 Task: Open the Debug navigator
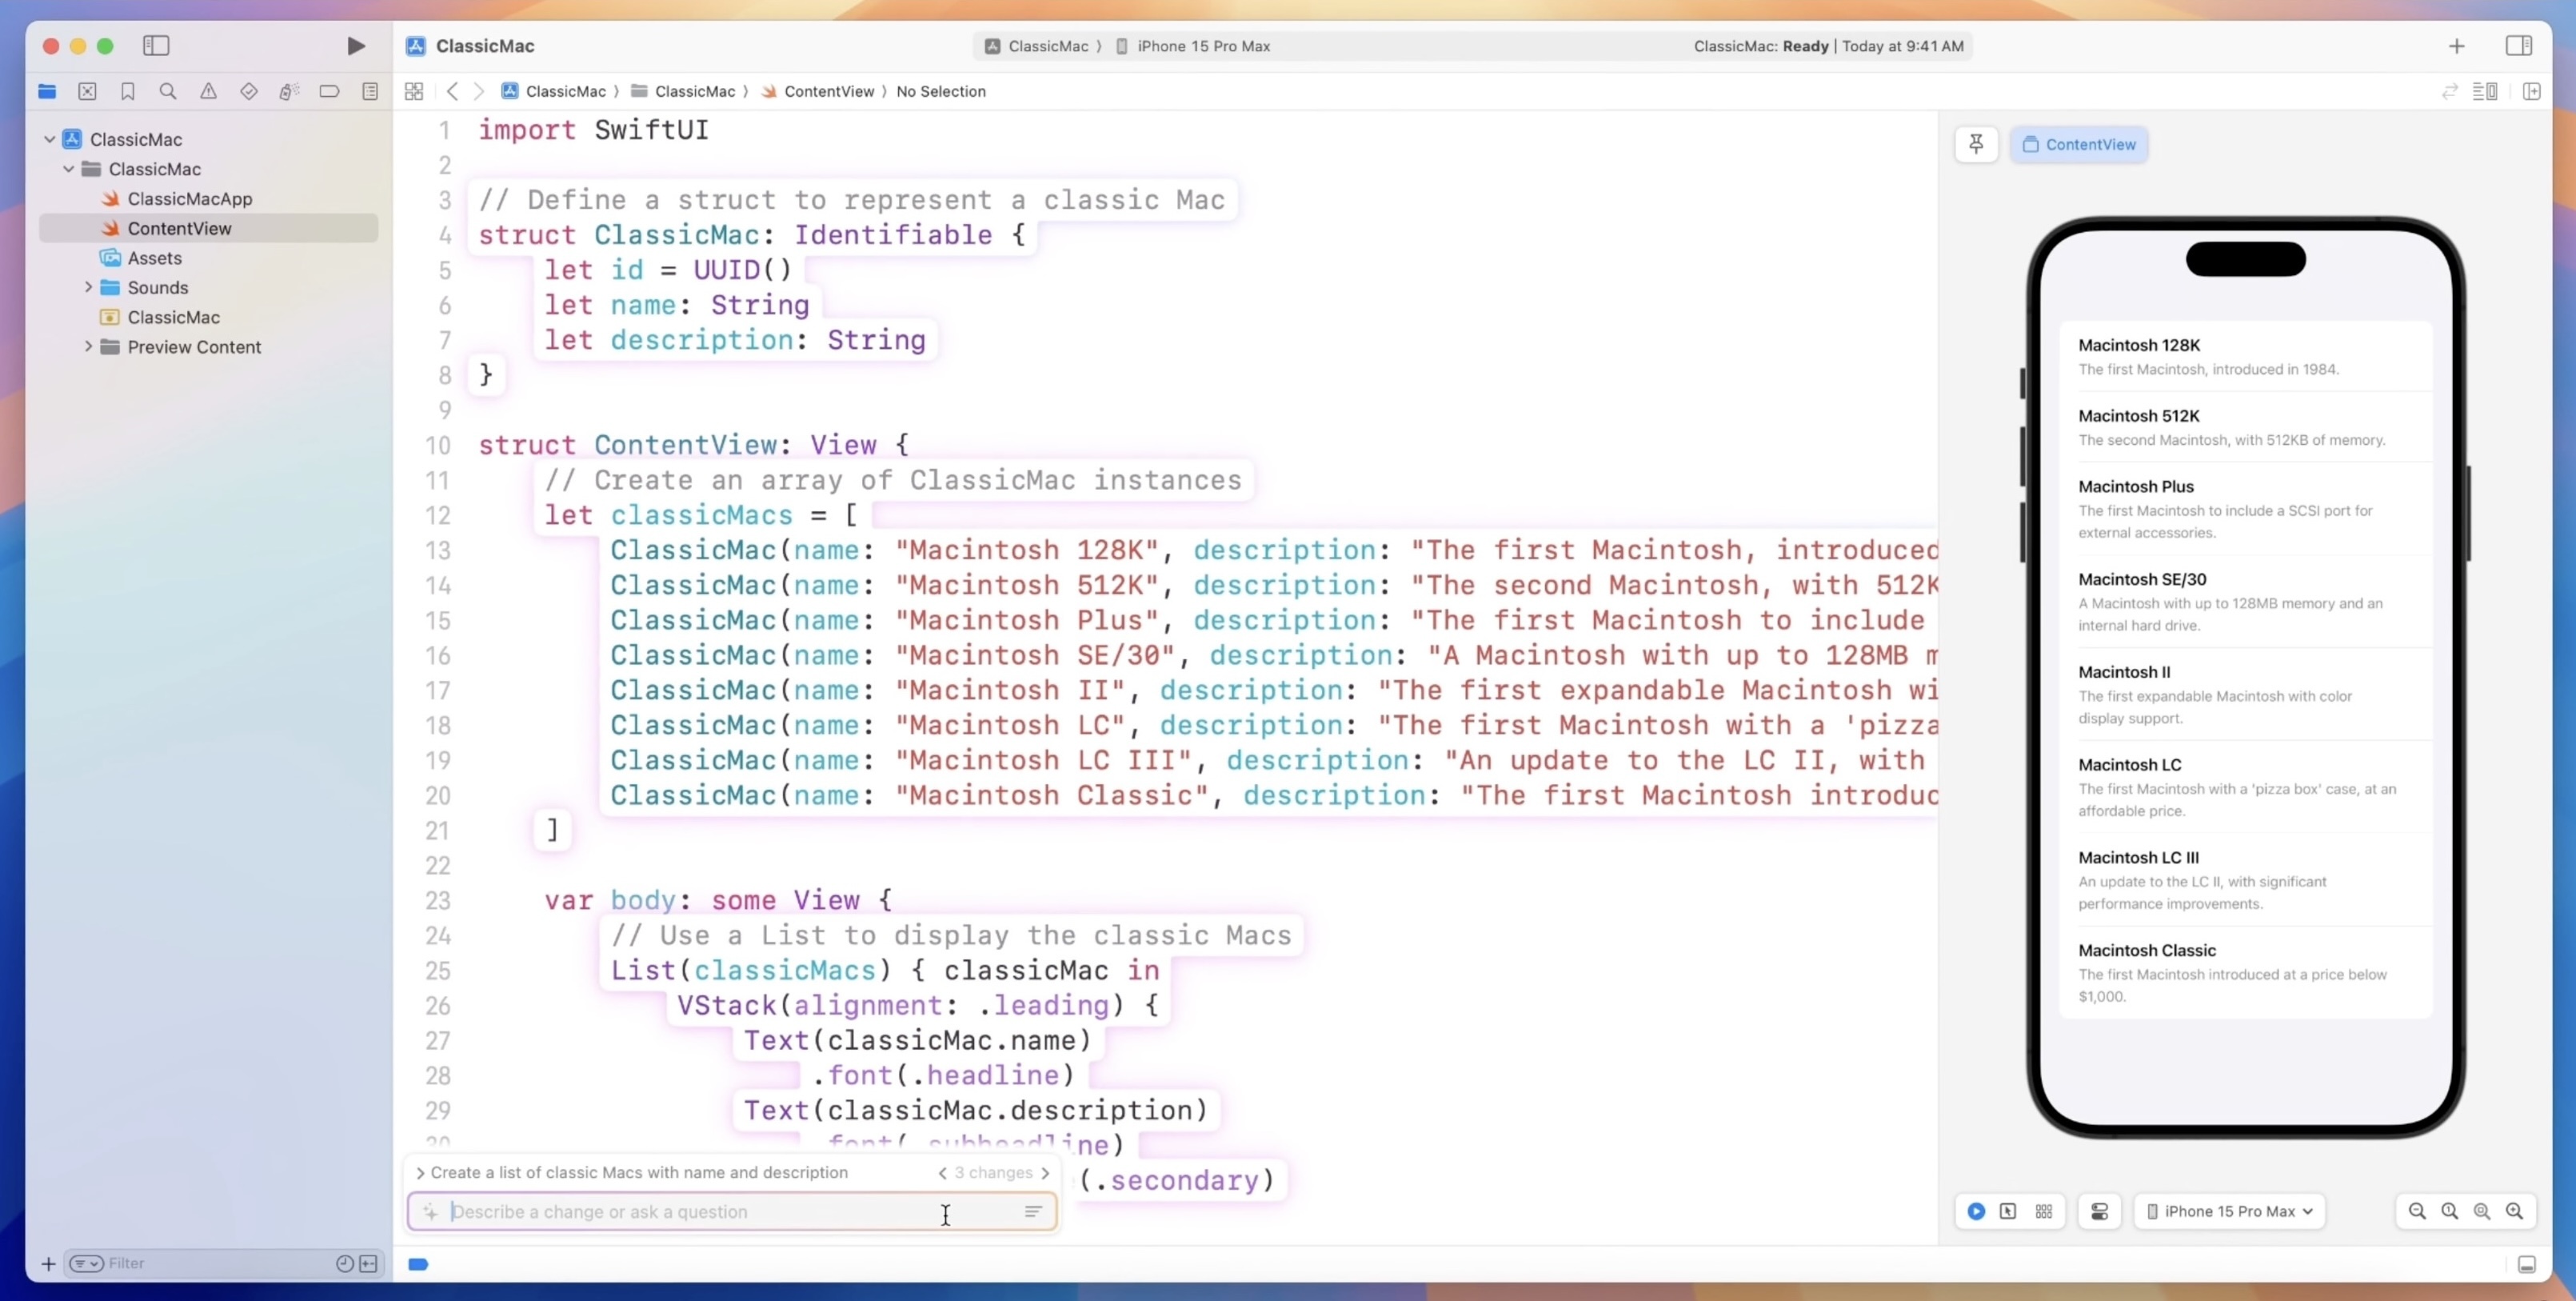289,91
